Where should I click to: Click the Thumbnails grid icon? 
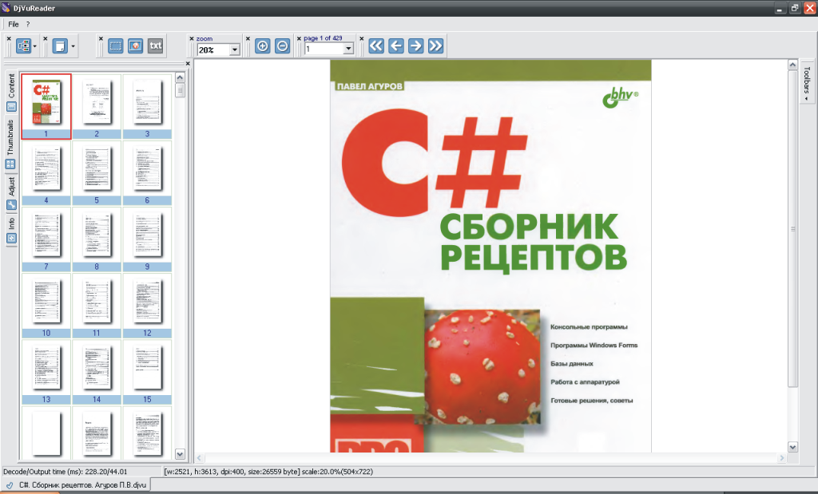(x=10, y=164)
